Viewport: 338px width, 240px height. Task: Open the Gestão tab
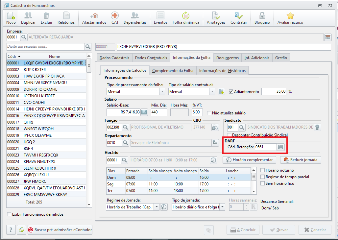tap(281, 58)
